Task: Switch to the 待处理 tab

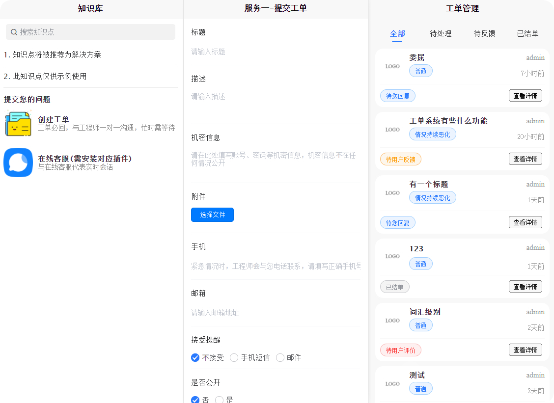Action: 441,33
